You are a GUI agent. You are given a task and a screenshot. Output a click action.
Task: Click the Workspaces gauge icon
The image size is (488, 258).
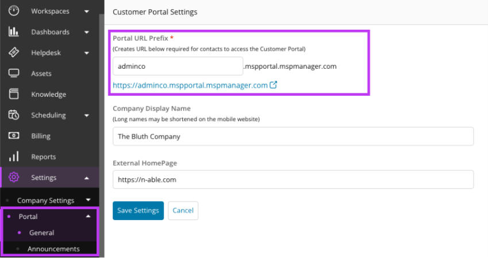(x=14, y=11)
